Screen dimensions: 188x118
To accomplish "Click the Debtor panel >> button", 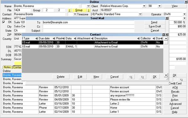I will coord(181,80).
